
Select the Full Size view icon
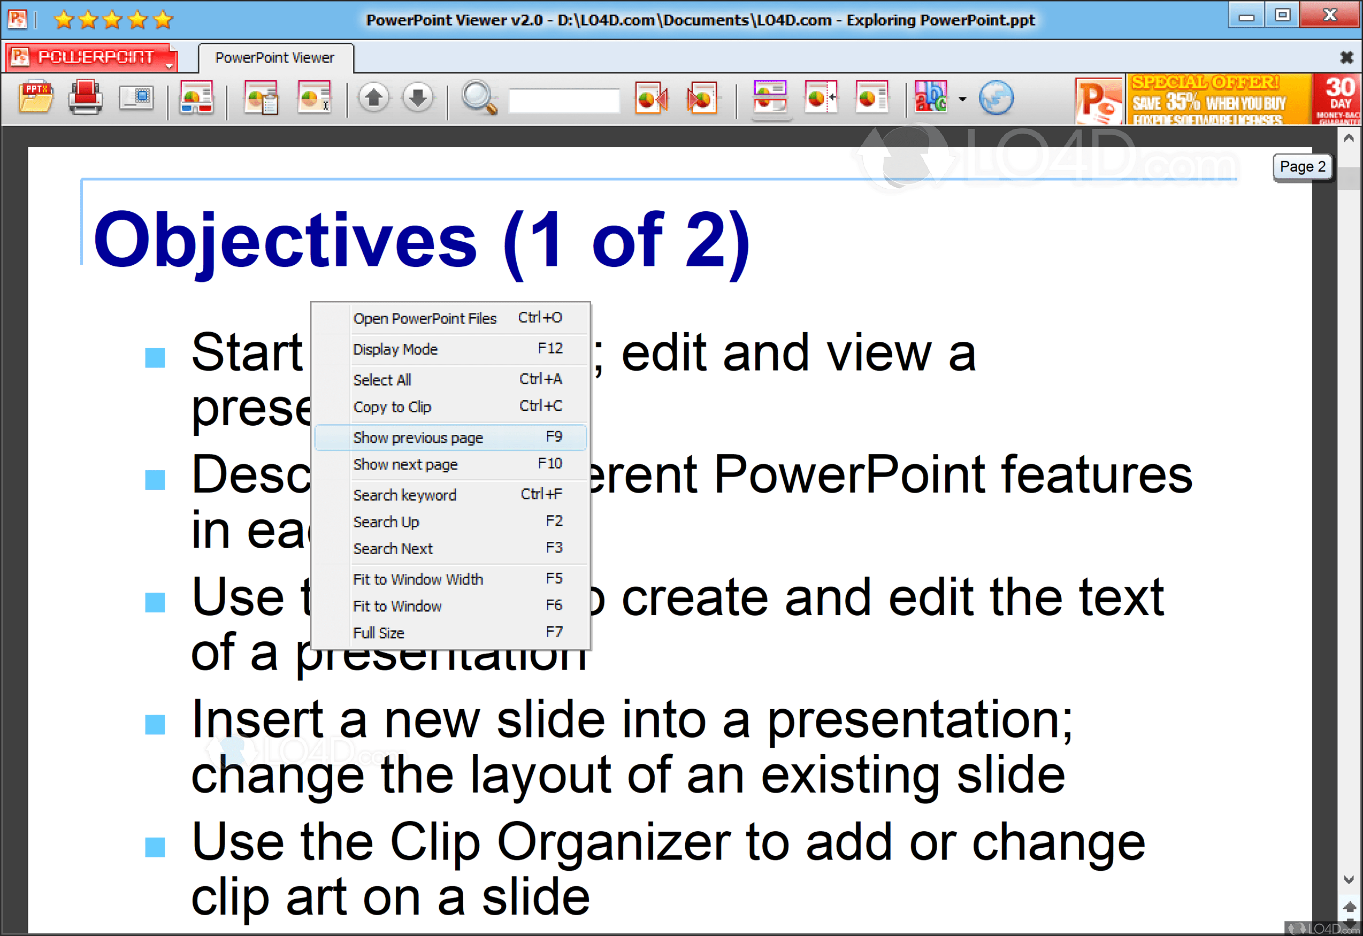click(x=871, y=97)
